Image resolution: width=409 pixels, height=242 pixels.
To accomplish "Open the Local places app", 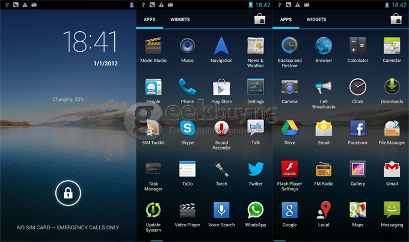I will [324, 210].
